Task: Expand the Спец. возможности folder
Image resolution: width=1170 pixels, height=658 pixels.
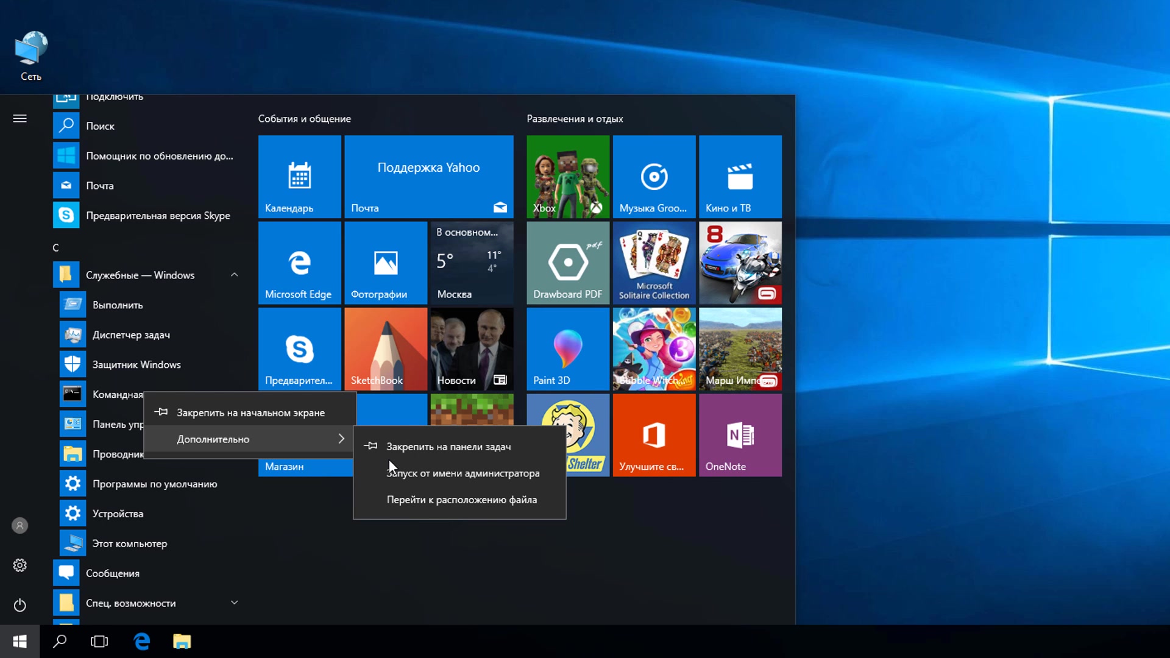Action: click(146, 603)
